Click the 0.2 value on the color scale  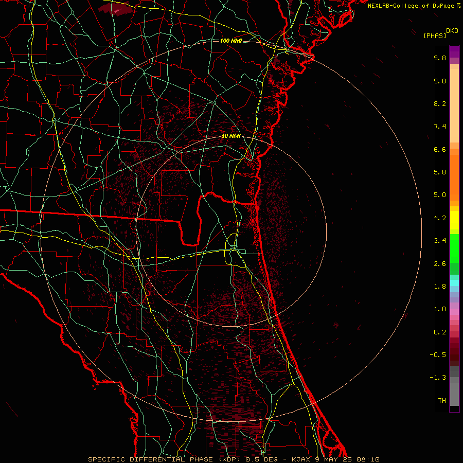coord(440,332)
